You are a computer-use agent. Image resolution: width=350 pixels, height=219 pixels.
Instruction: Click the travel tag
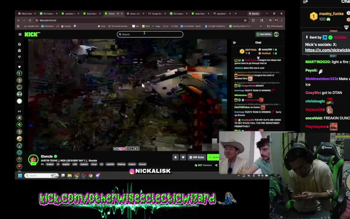(94, 164)
